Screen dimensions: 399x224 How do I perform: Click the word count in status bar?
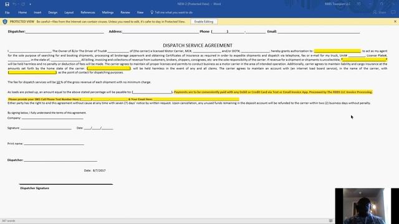tap(9, 221)
